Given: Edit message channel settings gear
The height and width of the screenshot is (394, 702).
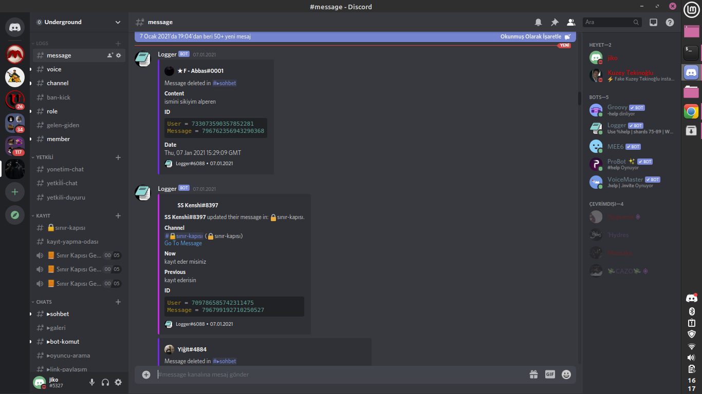Looking at the screenshot, I should 119,55.
